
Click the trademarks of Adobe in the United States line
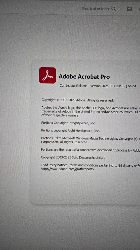[x=91, y=112]
